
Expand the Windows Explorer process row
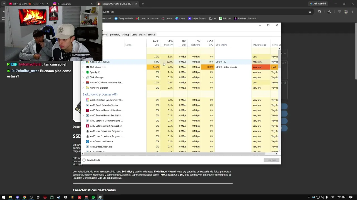(83, 88)
